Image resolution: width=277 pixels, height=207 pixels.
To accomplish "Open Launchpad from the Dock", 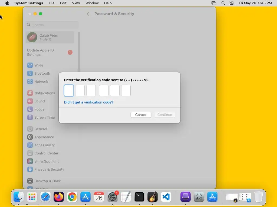I will (32, 197).
